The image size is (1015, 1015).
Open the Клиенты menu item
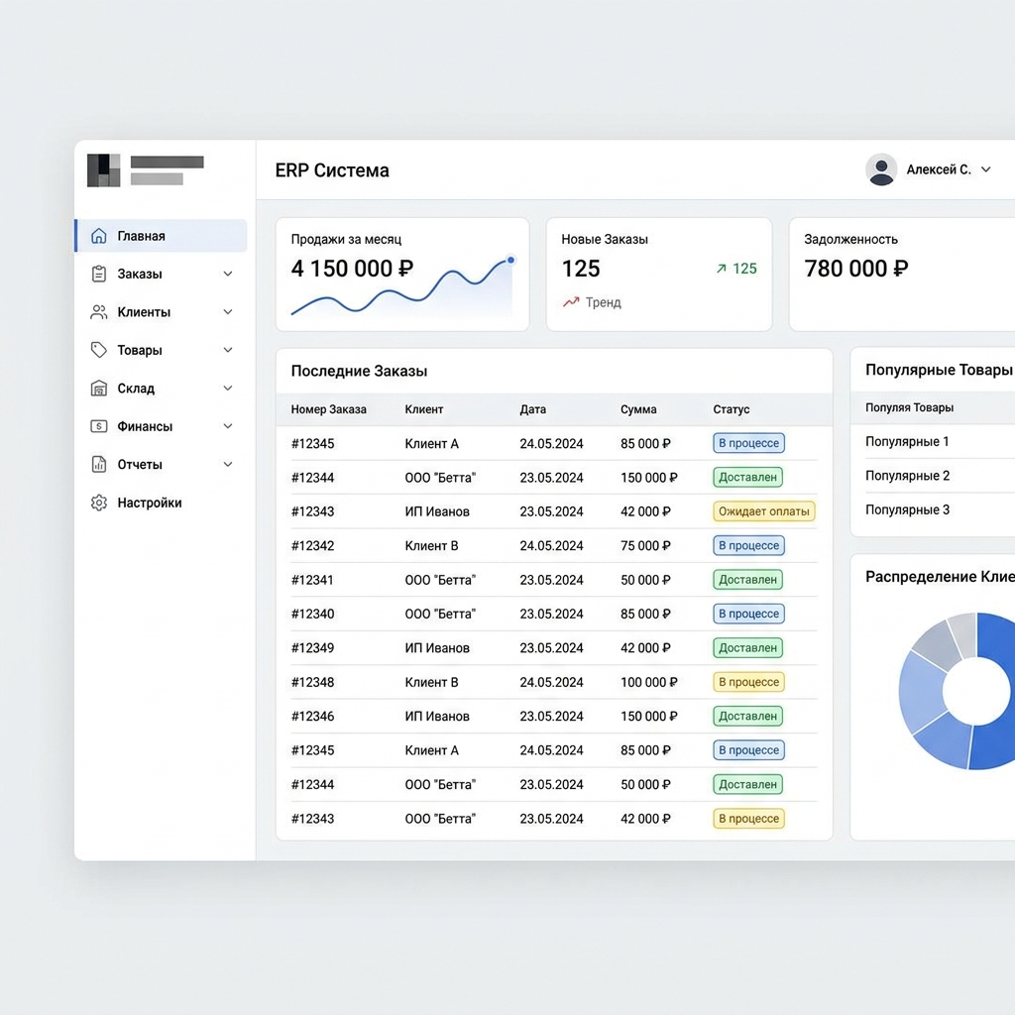pos(162,312)
